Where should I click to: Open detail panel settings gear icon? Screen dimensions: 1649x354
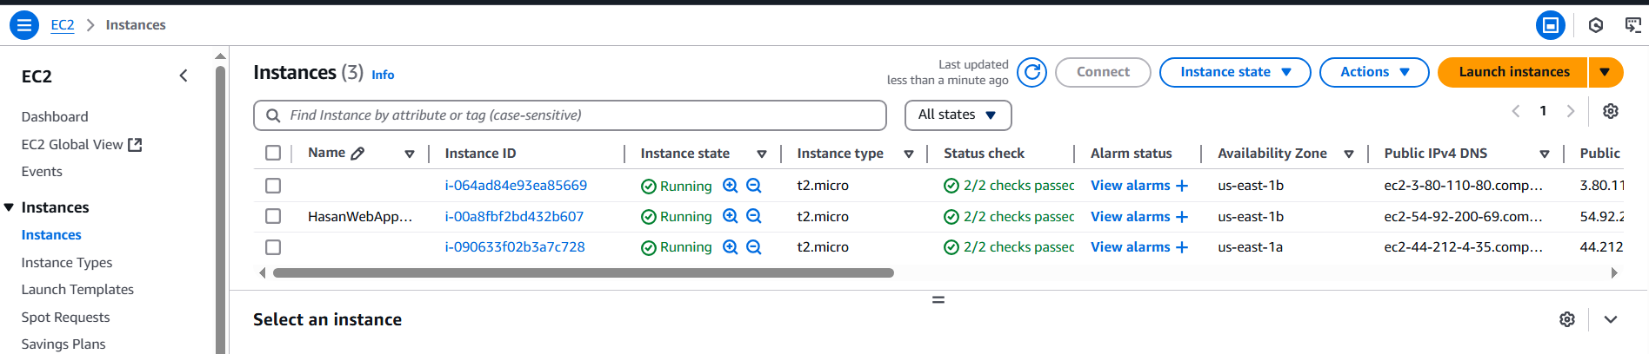click(x=1567, y=319)
